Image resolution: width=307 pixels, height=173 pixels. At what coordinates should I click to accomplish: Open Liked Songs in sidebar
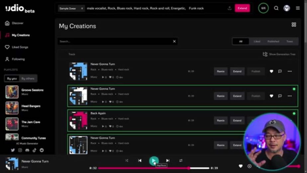point(17,47)
